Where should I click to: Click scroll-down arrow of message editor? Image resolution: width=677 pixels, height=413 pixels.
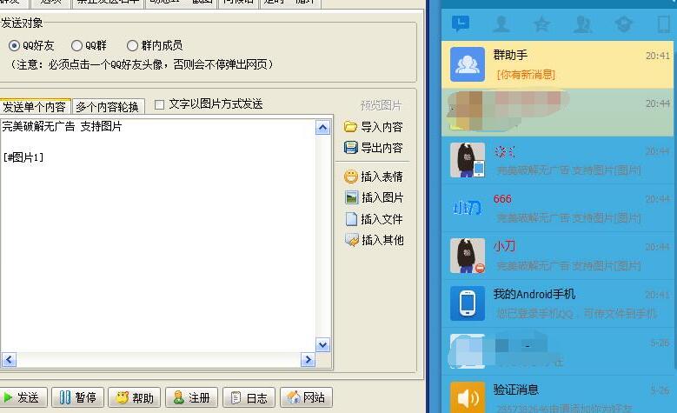tap(323, 344)
